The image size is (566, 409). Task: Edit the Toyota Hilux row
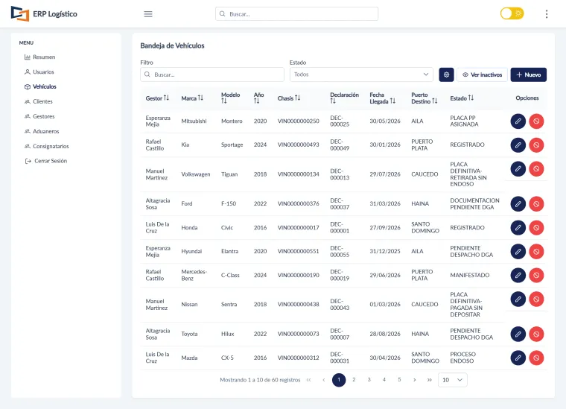pos(518,335)
